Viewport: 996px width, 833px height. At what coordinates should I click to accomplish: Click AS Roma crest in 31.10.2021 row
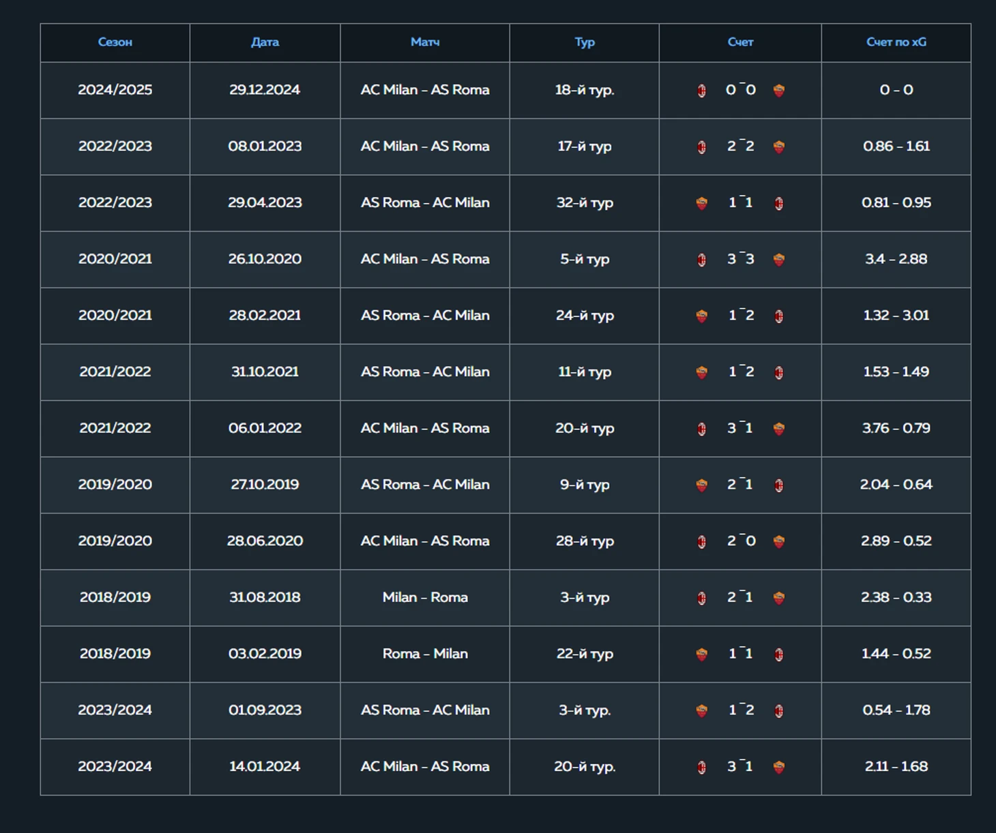point(701,372)
